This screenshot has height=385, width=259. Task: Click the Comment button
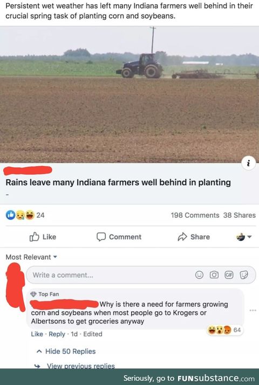pyautogui.click(x=119, y=237)
